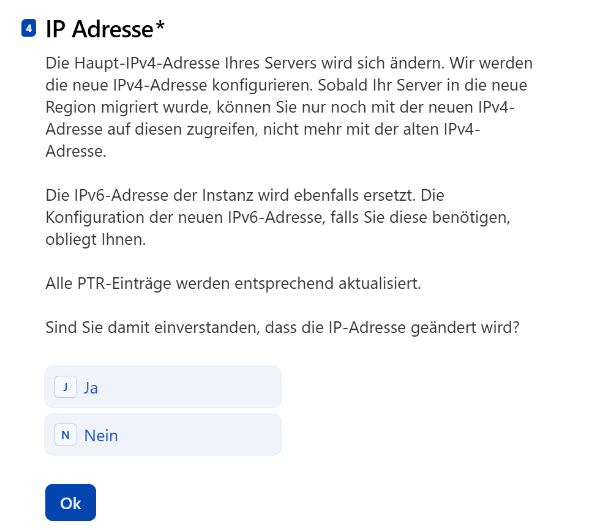This screenshot has width=611, height=530.
Task: Click the line starting 'Die IPv6-Adresse der Instanz'
Action: (x=245, y=195)
